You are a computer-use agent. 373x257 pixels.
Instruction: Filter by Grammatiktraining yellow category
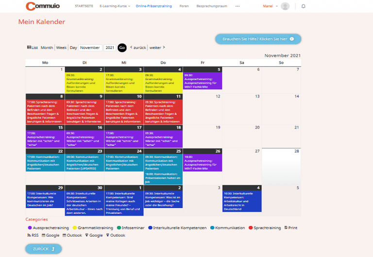tap(93, 228)
